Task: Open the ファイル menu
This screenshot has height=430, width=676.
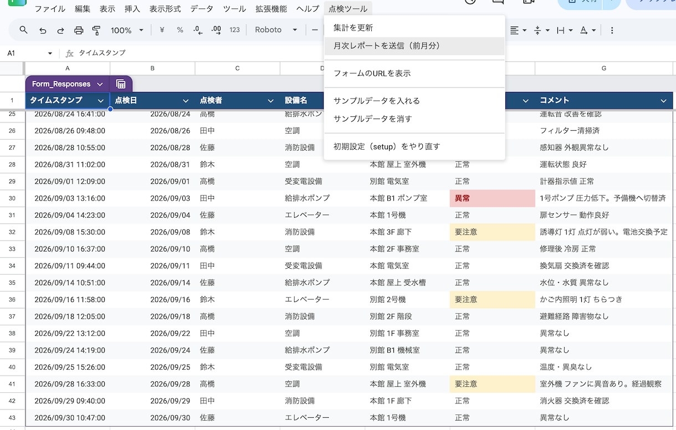Action: pos(50,9)
